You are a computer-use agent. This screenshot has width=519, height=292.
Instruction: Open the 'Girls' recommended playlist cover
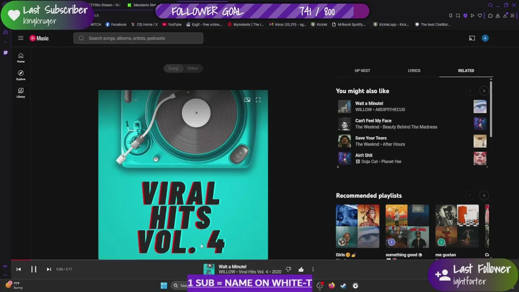click(358, 226)
